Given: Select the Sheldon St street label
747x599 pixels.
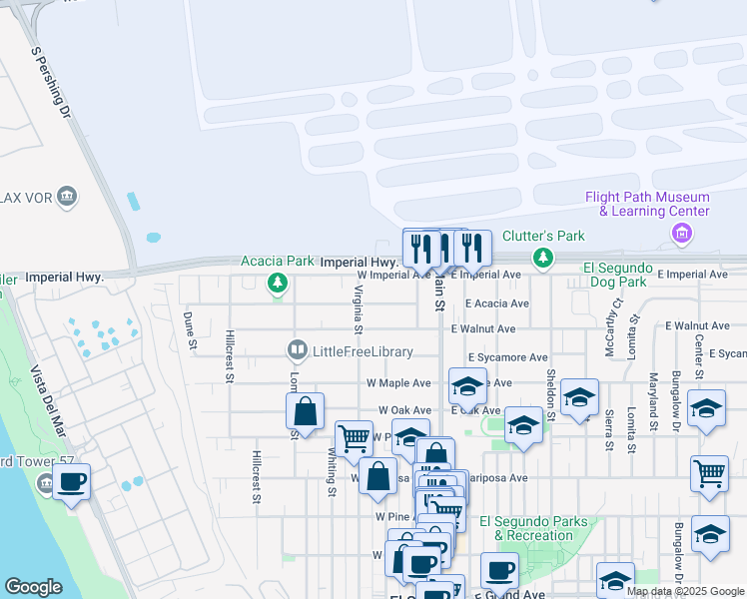Looking at the screenshot, I should point(551,394).
